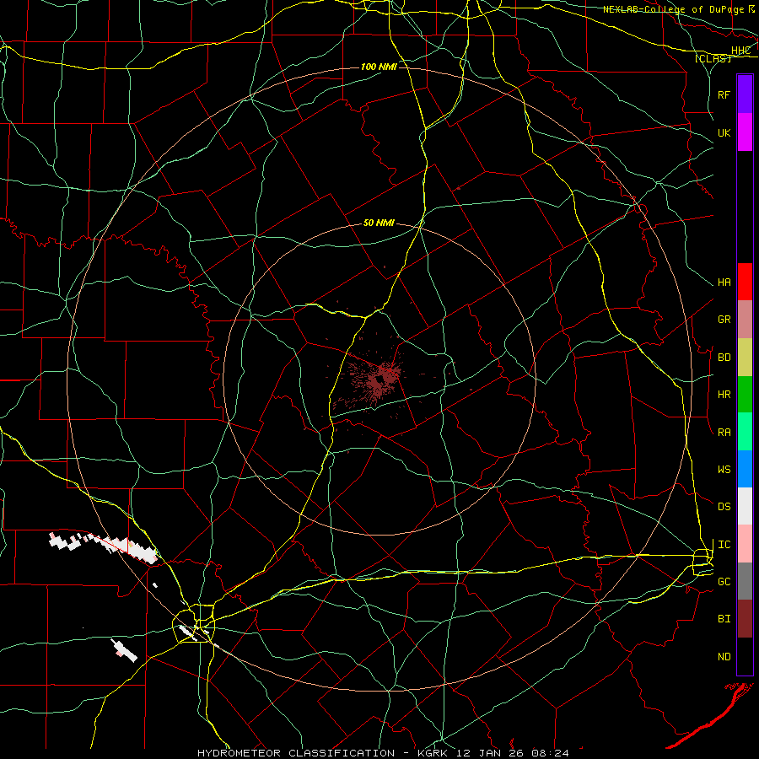Click the 12 JAN 26 date text
This screenshot has height=759, width=759.
[x=490, y=753]
